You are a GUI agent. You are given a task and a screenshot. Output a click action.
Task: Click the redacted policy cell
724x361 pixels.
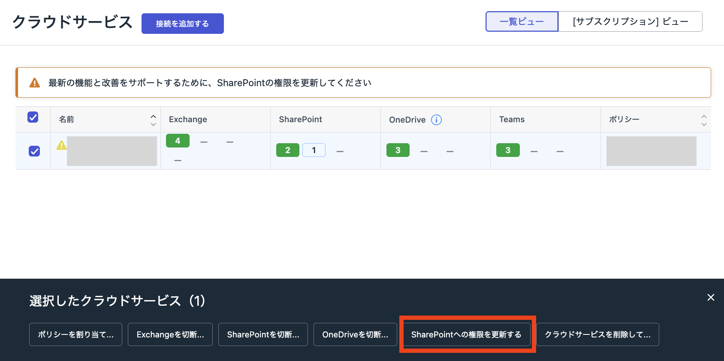point(652,151)
